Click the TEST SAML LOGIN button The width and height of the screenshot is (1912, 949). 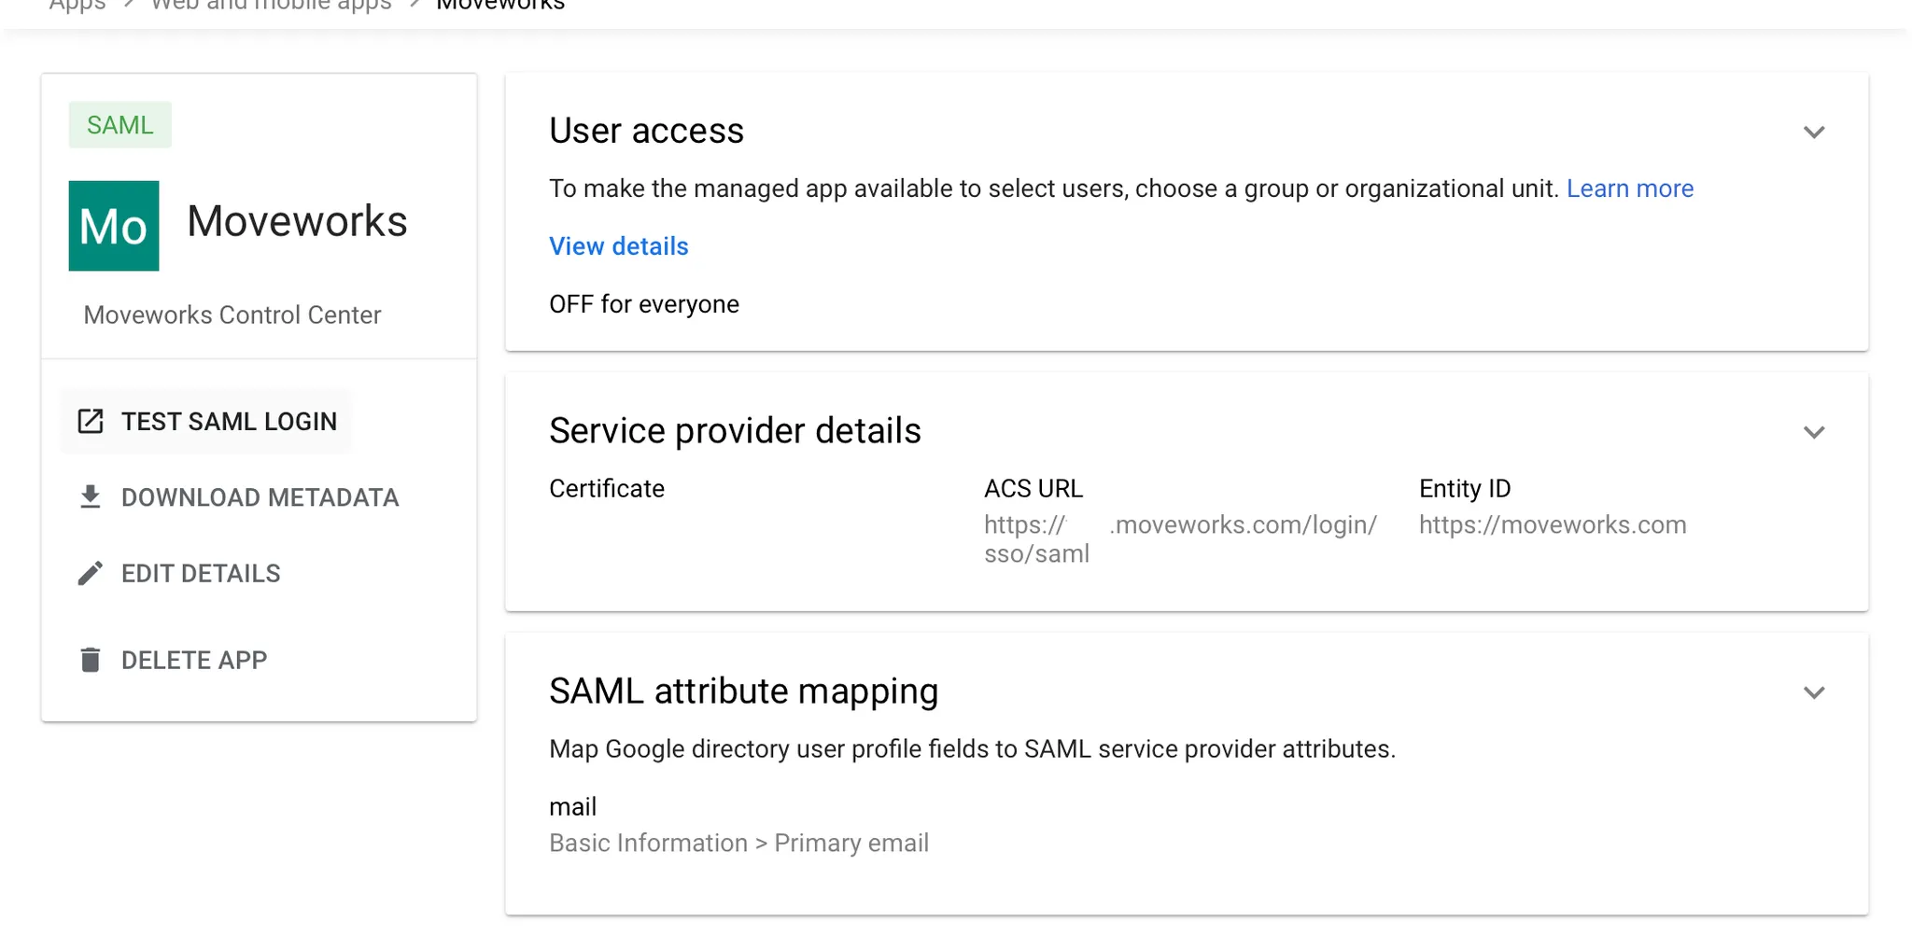coord(206,422)
